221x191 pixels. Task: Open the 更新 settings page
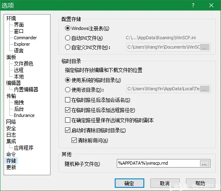point(11,167)
